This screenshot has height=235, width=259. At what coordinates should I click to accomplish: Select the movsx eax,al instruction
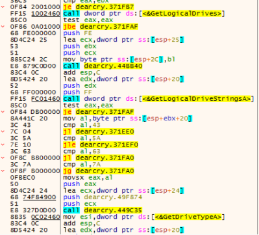(88, 178)
